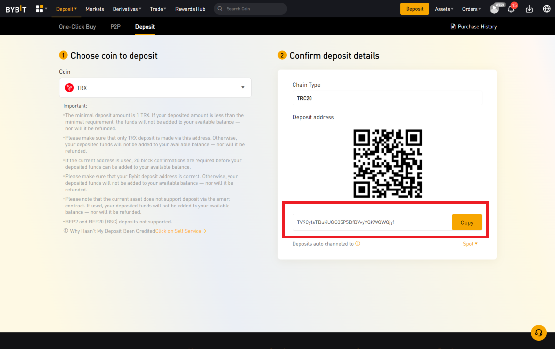Expand the Derivatives menu

click(127, 9)
